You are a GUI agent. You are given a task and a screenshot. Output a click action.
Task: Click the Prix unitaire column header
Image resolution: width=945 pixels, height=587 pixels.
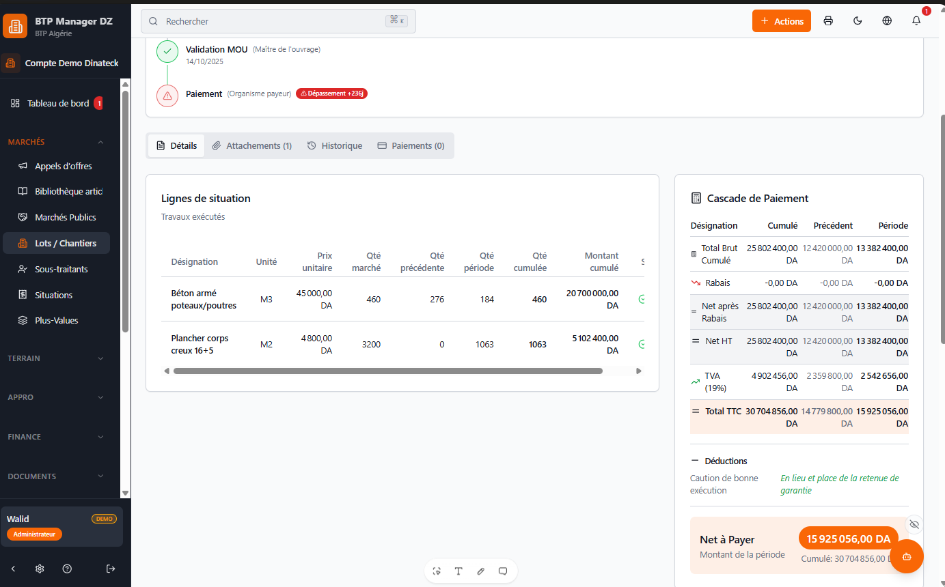pos(317,261)
